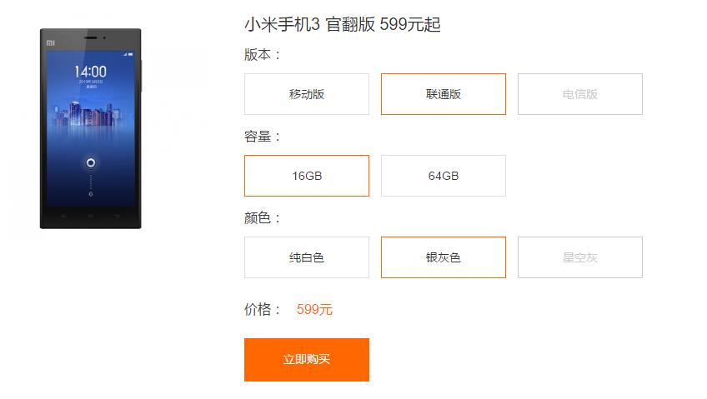Screen dimensions: 707x399
Task: Click the 颜色 section label
Action: 263,218
